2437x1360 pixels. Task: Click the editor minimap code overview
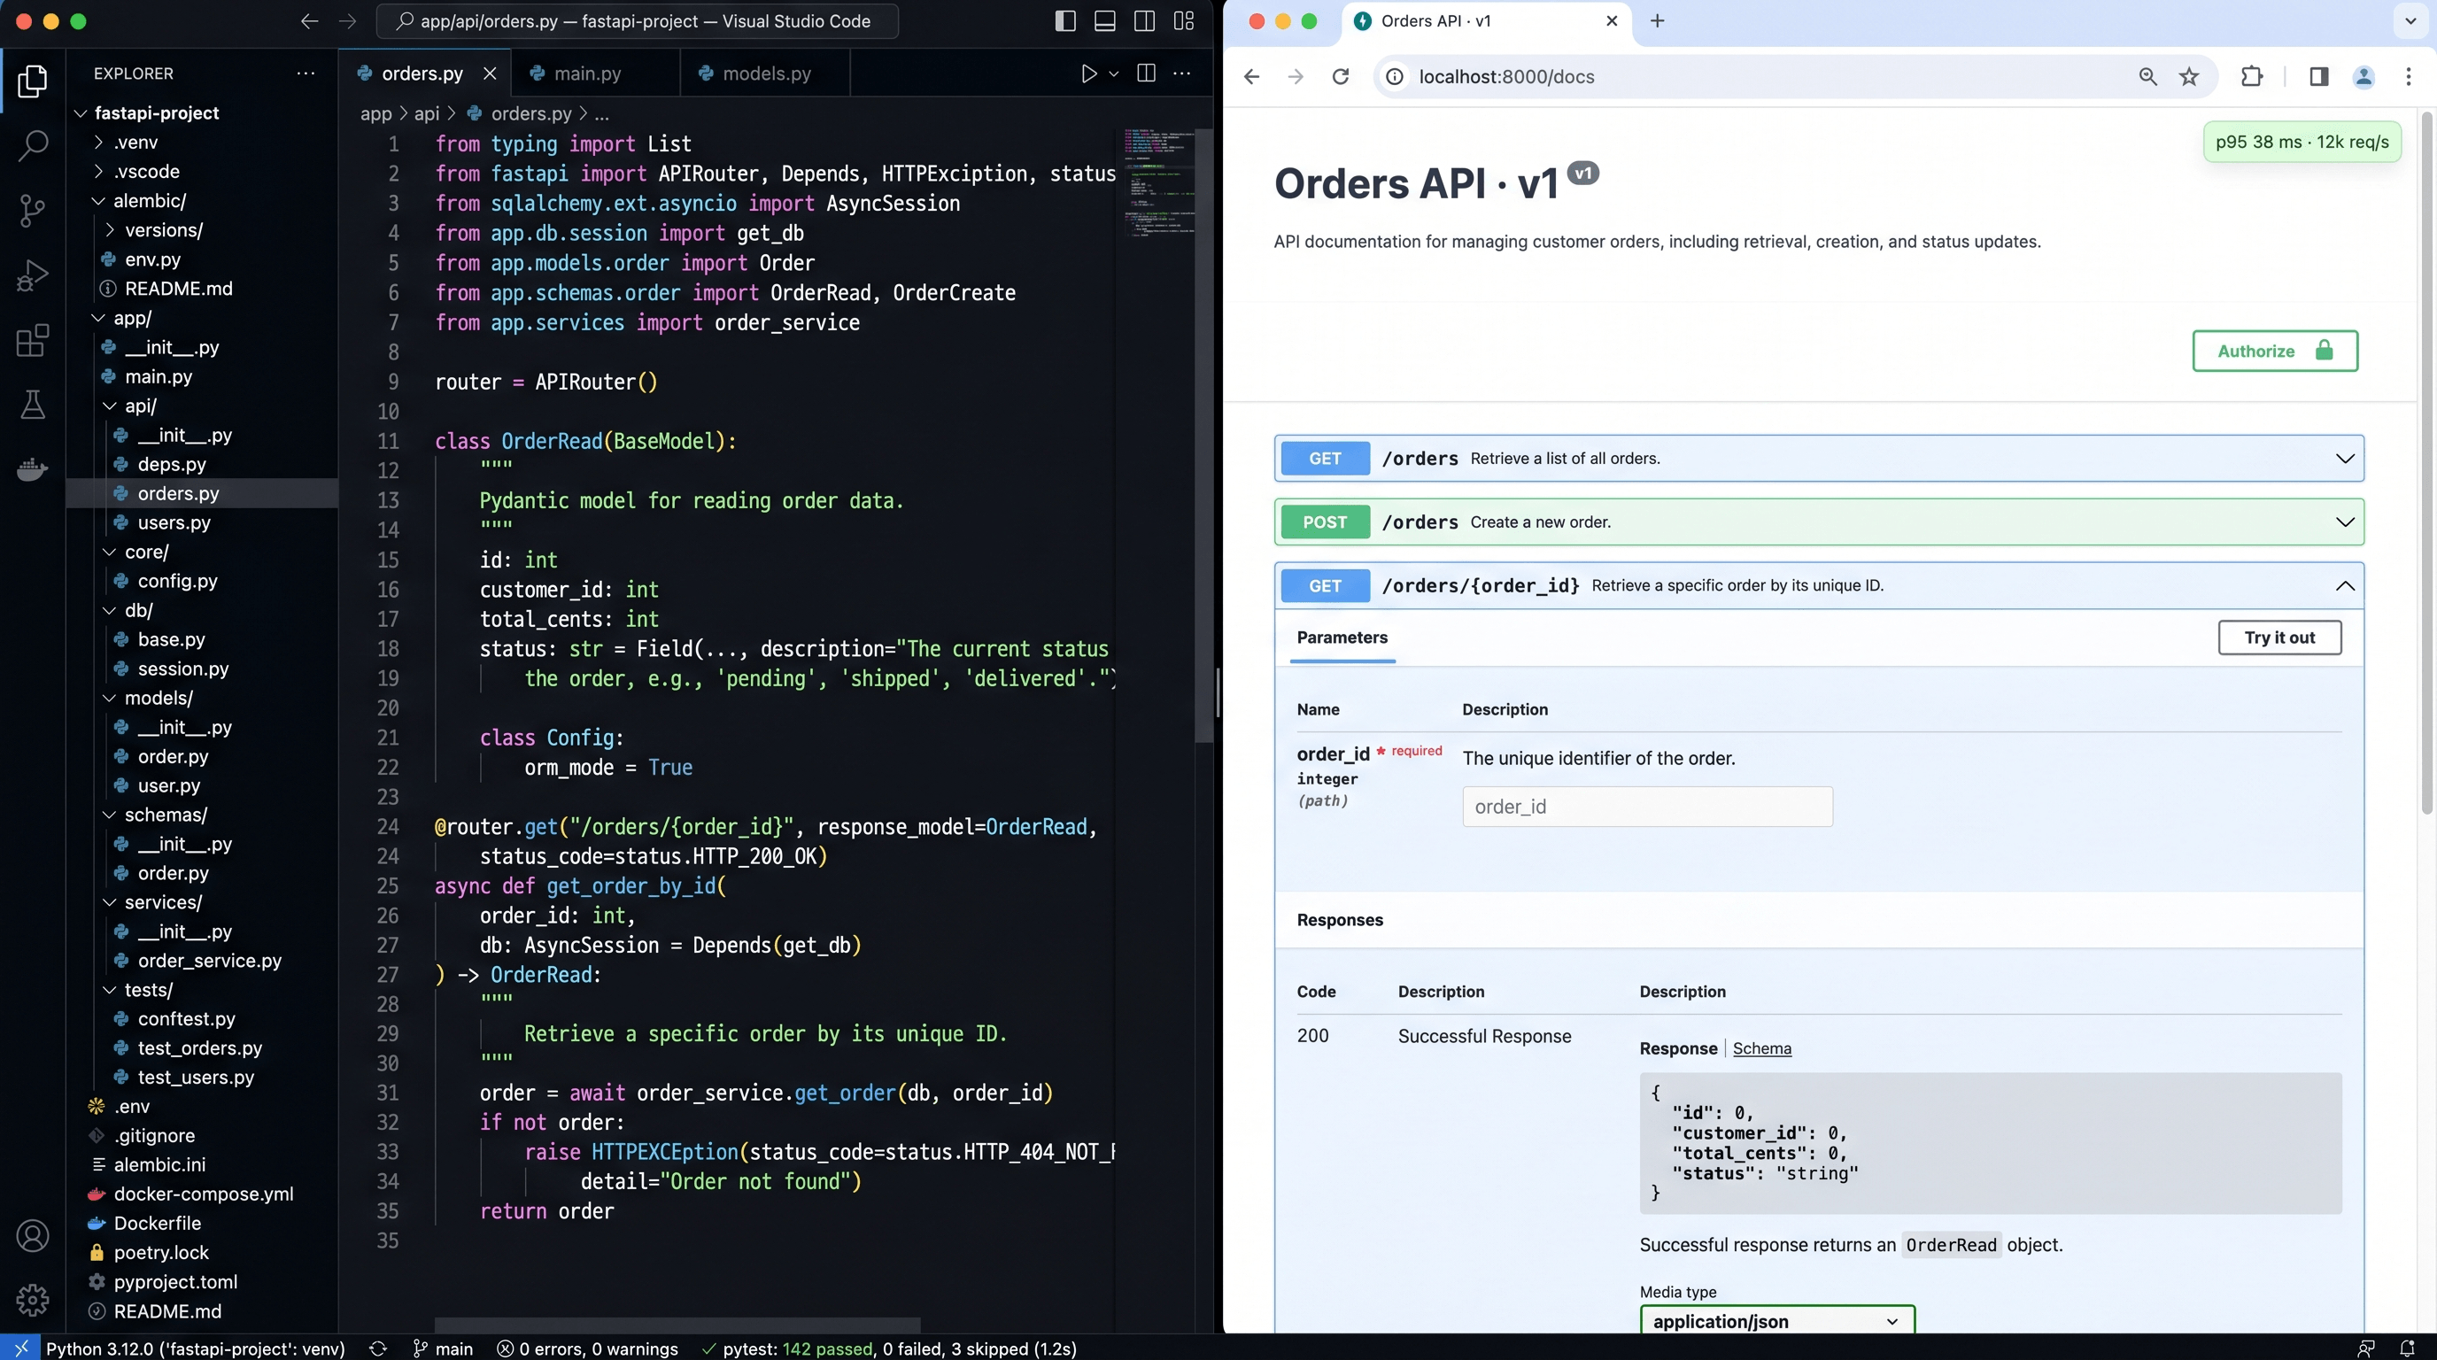(1158, 182)
